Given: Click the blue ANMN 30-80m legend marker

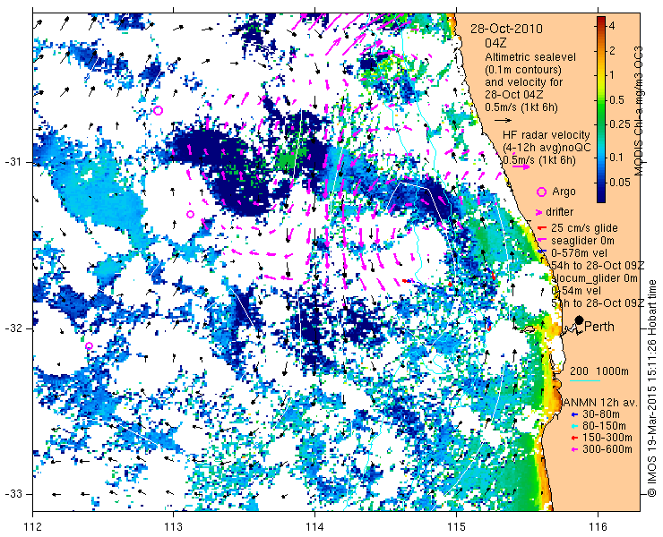Looking at the screenshot, I should coord(573,414).
